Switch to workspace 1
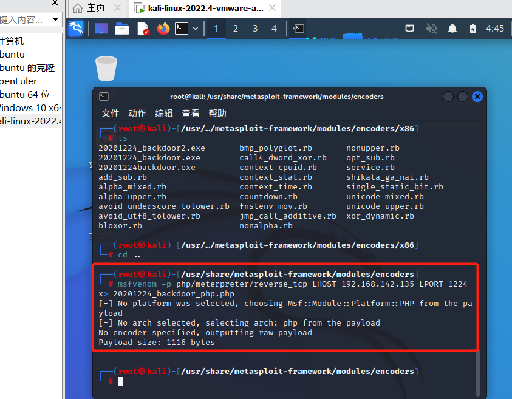 coord(216,29)
